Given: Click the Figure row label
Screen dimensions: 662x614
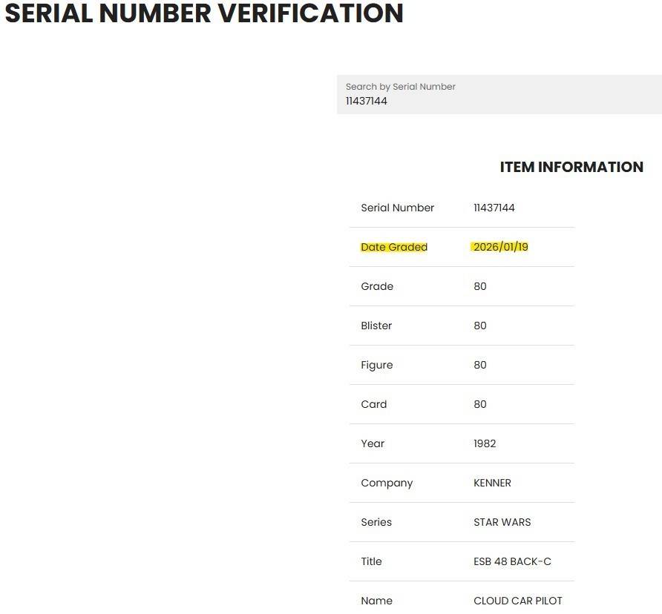Looking at the screenshot, I should 376,366.
